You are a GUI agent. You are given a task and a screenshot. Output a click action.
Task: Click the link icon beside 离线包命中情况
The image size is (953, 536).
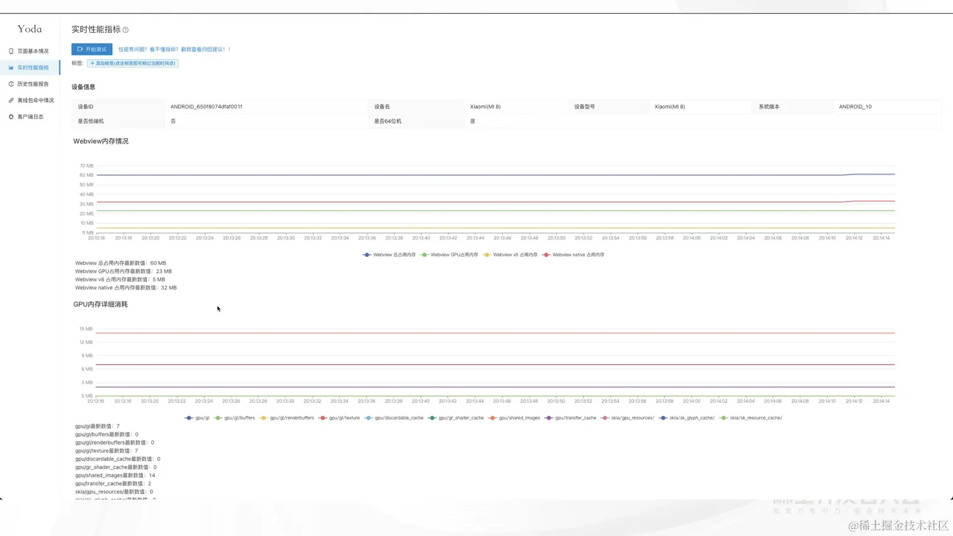[x=11, y=100]
